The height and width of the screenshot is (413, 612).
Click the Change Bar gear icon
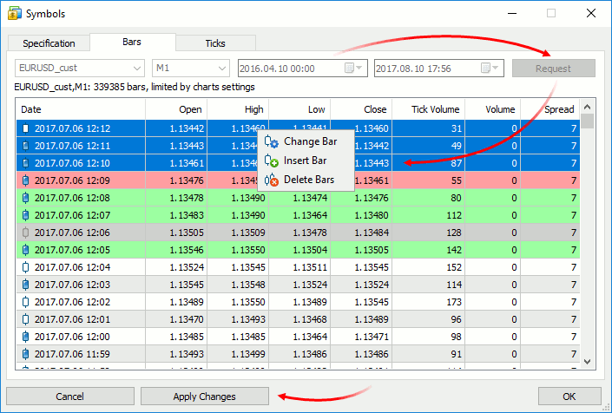271,141
